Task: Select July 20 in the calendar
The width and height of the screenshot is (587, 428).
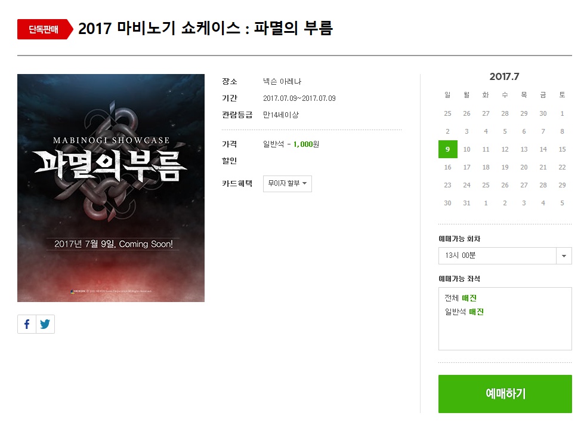Action: 524,167
